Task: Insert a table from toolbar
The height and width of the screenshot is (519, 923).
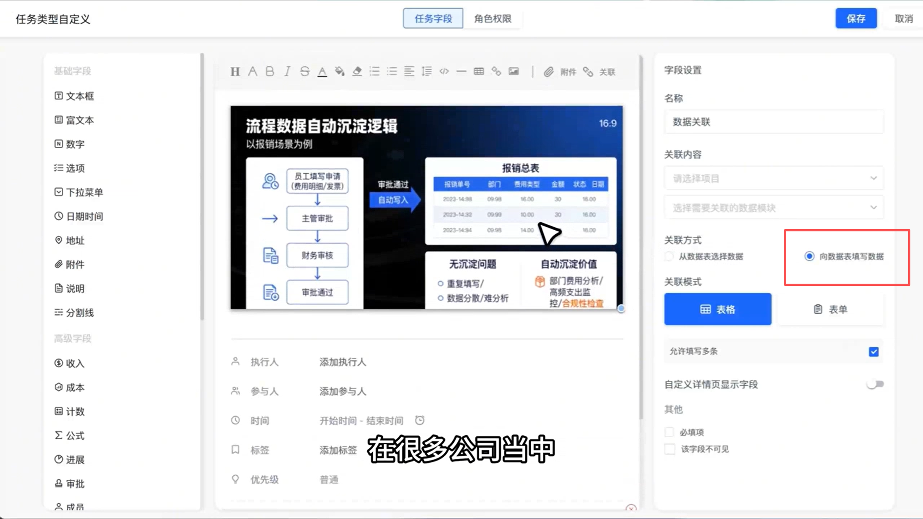Action: coord(479,71)
